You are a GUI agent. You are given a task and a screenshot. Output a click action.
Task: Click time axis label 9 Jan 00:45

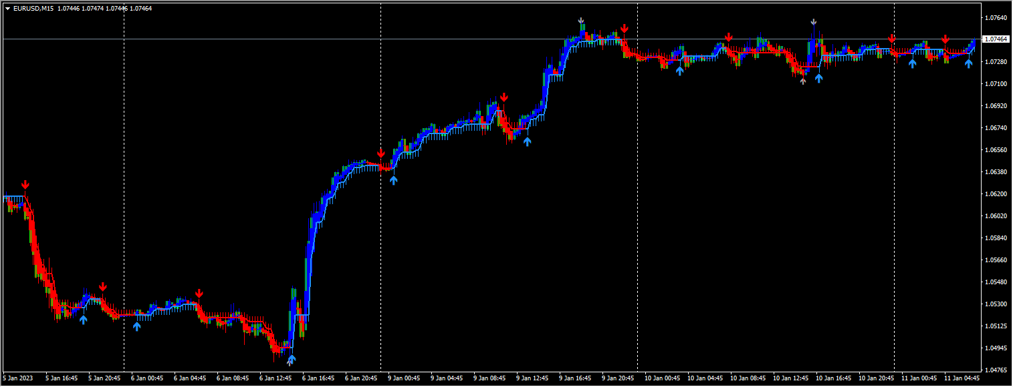[x=404, y=378]
